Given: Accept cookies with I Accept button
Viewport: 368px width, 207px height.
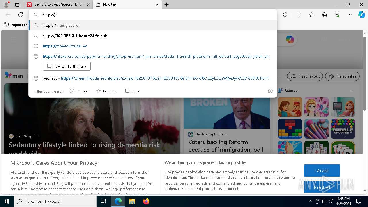Looking at the screenshot, I should click(x=322, y=170).
